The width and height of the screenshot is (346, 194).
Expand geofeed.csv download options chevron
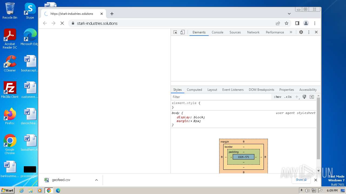coord(97,180)
